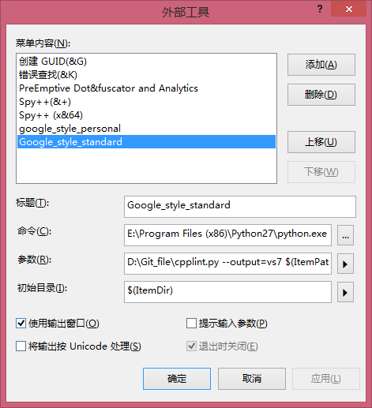
Task: Select google_style_personal list entry
Action: (146, 129)
